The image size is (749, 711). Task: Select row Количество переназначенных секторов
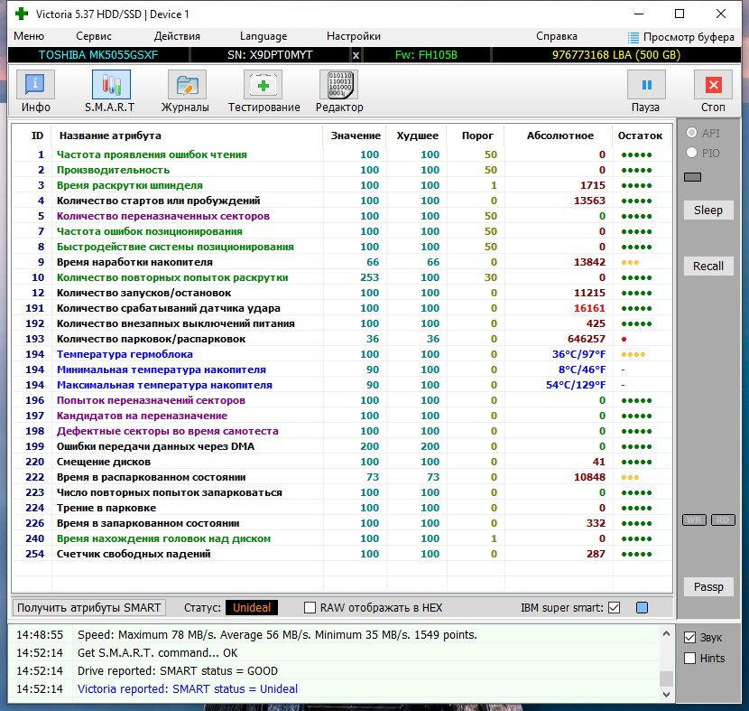pos(341,216)
